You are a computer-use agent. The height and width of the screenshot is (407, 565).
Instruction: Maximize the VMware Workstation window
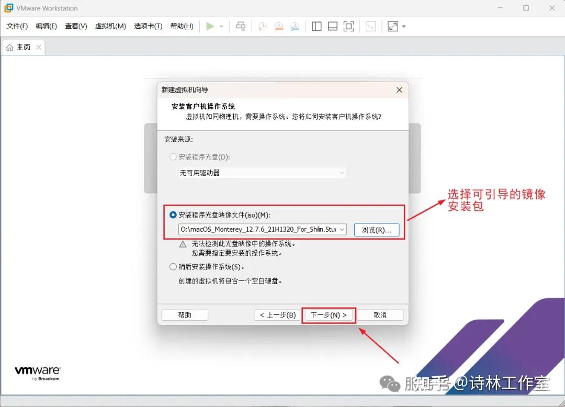tap(526, 8)
